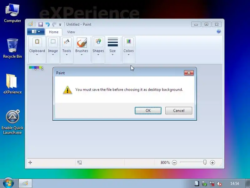
Task: Open the Computer desktop icon
Action: [12, 13]
